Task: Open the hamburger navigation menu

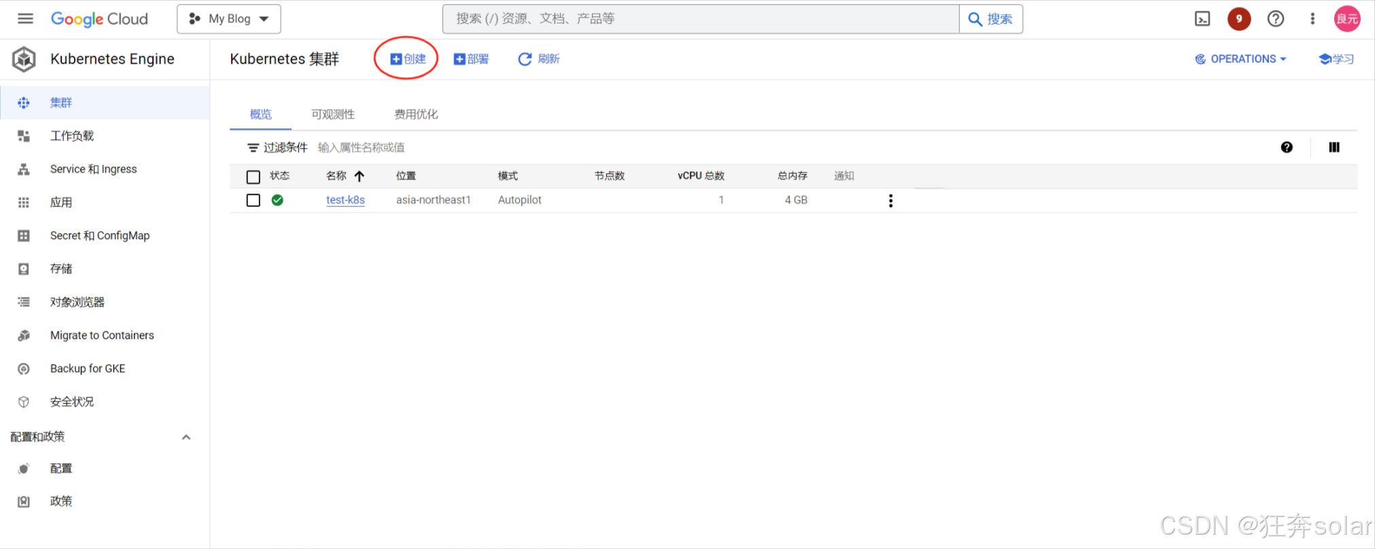Action: click(25, 19)
